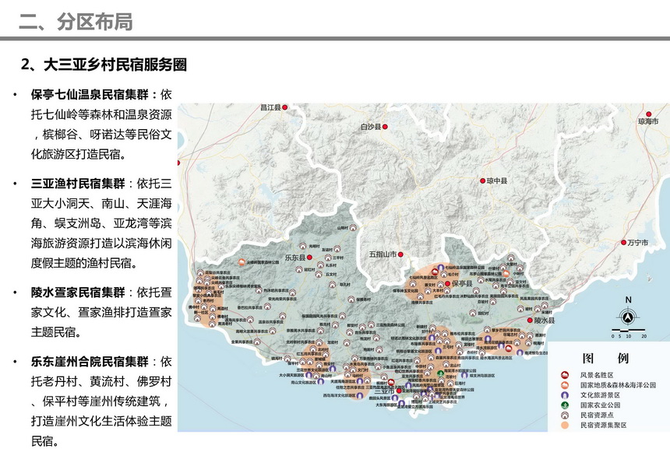Select the red dot marking 琼中县
670x473 pixels.
(x=483, y=180)
